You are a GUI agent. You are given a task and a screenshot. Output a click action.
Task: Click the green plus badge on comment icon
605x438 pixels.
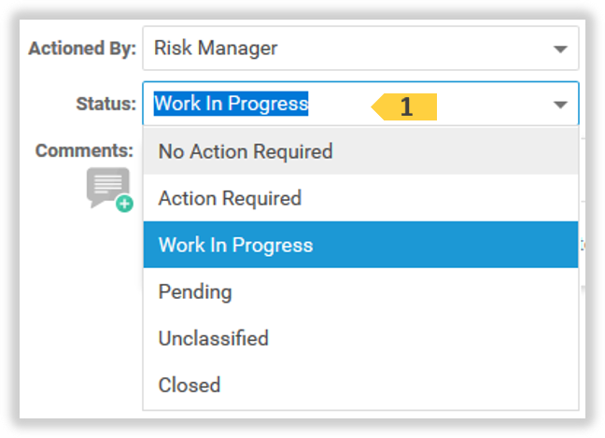click(x=124, y=203)
